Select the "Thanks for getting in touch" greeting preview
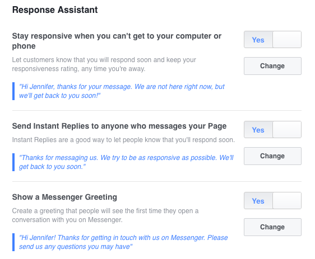Viewport: 315px width, 259px height. pyautogui.click(x=123, y=242)
